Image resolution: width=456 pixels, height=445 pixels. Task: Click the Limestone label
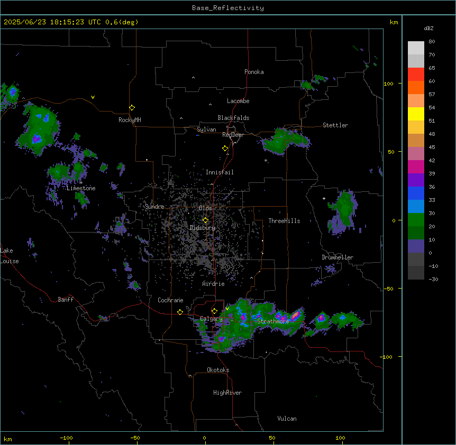point(81,188)
